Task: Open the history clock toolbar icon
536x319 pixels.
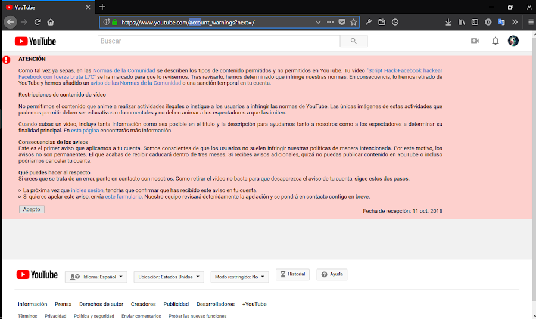Action: click(x=395, y=22)
